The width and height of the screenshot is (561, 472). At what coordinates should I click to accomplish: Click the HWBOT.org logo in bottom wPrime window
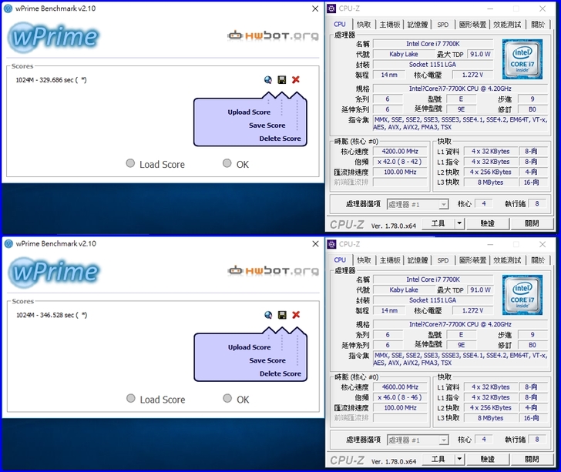273,271
